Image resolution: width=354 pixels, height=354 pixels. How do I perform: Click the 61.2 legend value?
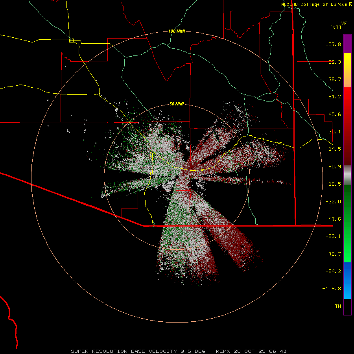pos(335,97)
